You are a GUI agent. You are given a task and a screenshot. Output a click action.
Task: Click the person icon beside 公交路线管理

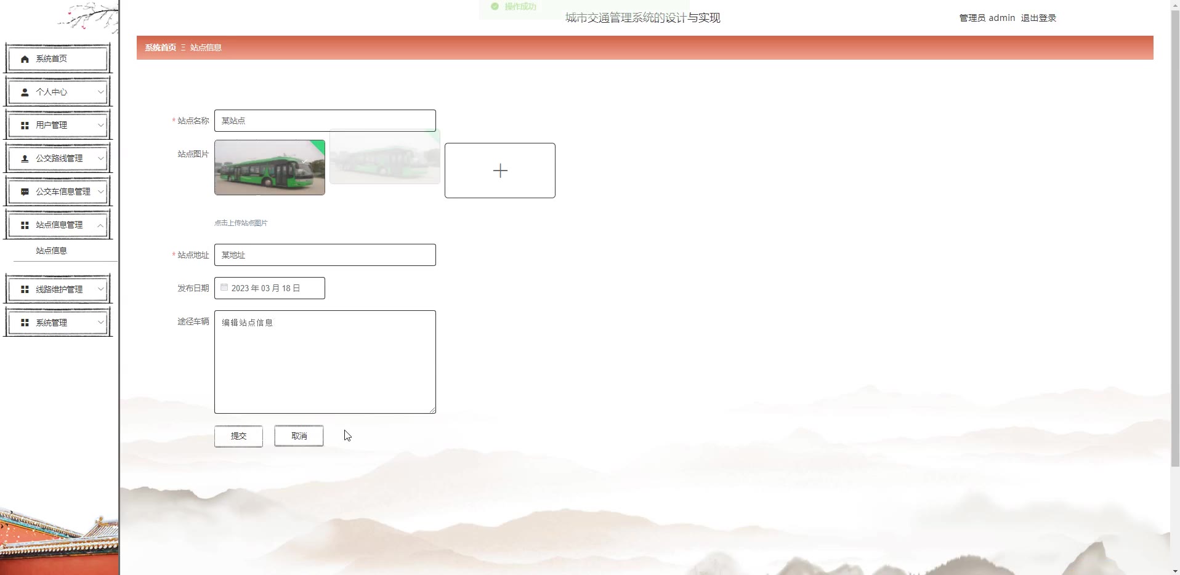(25, 159)
